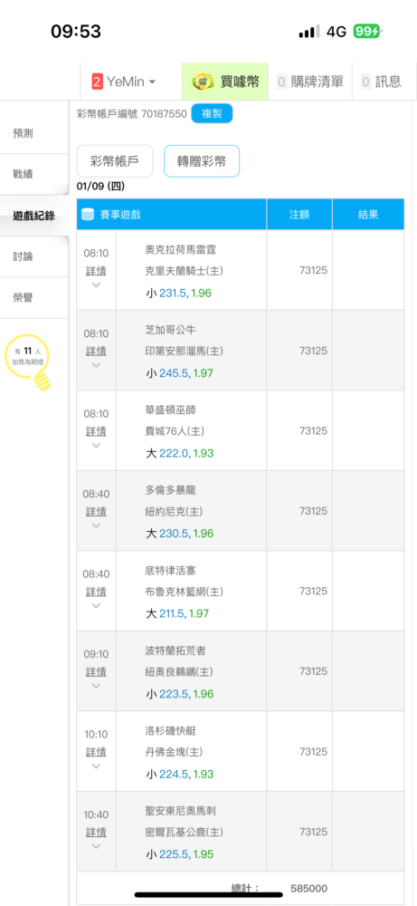Viewport: 417px width, 906px height.
Task: Select 預測 in the sidebar
Action: (24, 133)
